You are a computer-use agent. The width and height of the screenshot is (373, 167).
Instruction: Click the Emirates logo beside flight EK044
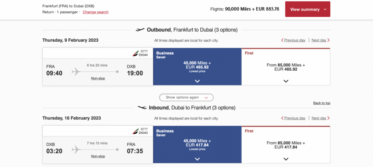click(x=136, y=53)
